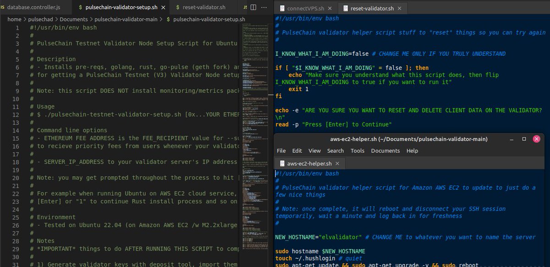Open the File menu in gedit
This screenshot has width=550, height=267.
(282, 150)
